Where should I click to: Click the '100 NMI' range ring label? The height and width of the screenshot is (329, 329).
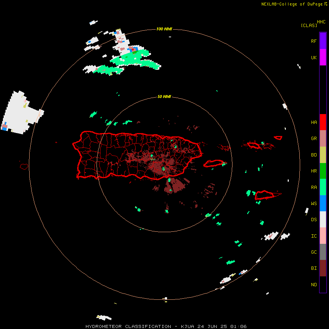tap(164, 29)
